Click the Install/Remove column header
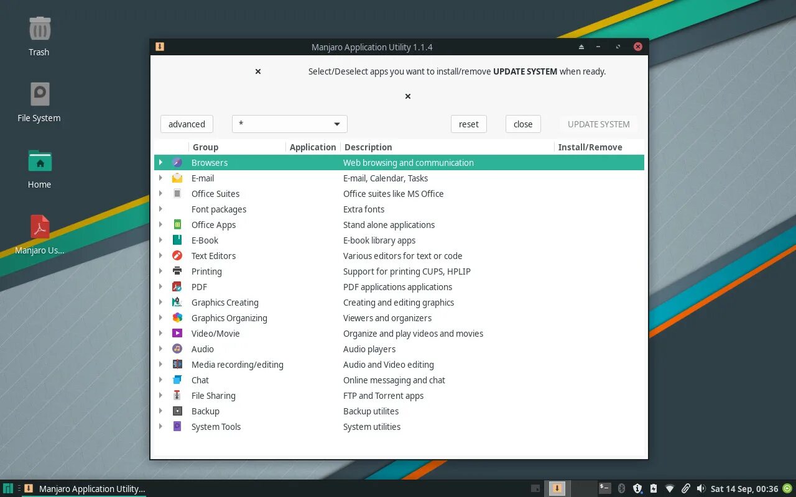The height and width of the screenshot is (497, 796). (599, 147)
